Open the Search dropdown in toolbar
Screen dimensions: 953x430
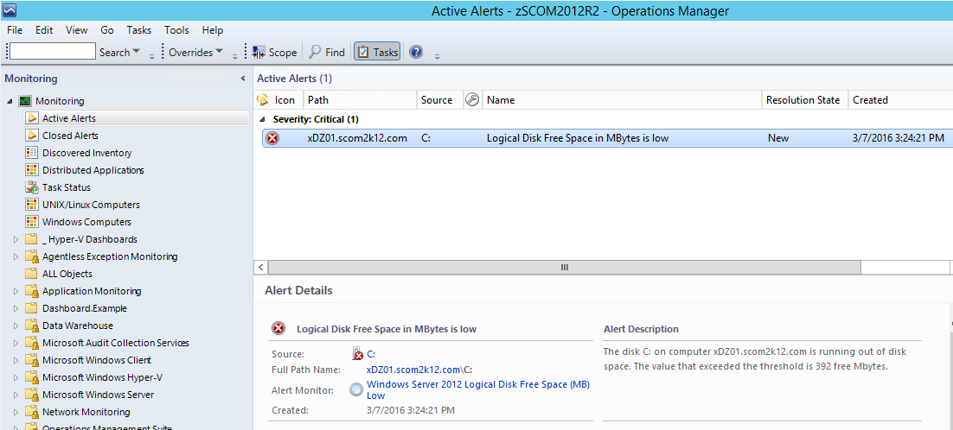(x=119, y=52)
